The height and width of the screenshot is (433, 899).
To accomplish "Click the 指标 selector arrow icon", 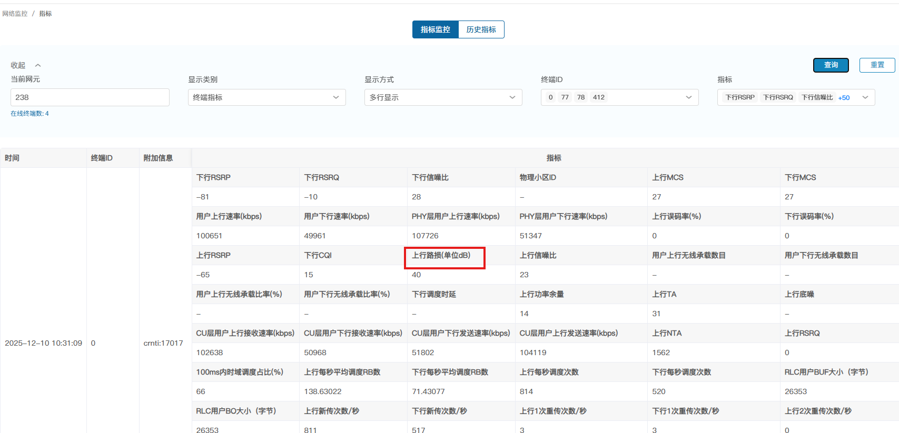I will coord(865,97).
